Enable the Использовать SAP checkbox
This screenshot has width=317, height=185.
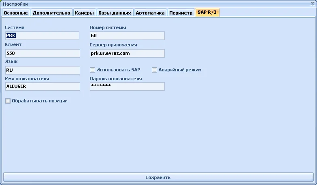92,70
